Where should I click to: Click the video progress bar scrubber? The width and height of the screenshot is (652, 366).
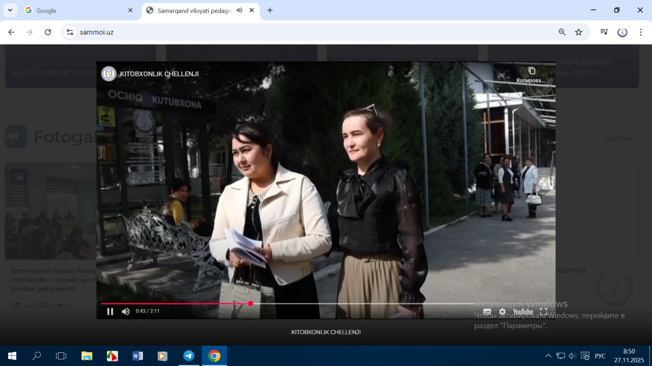[x=251, y=303]
